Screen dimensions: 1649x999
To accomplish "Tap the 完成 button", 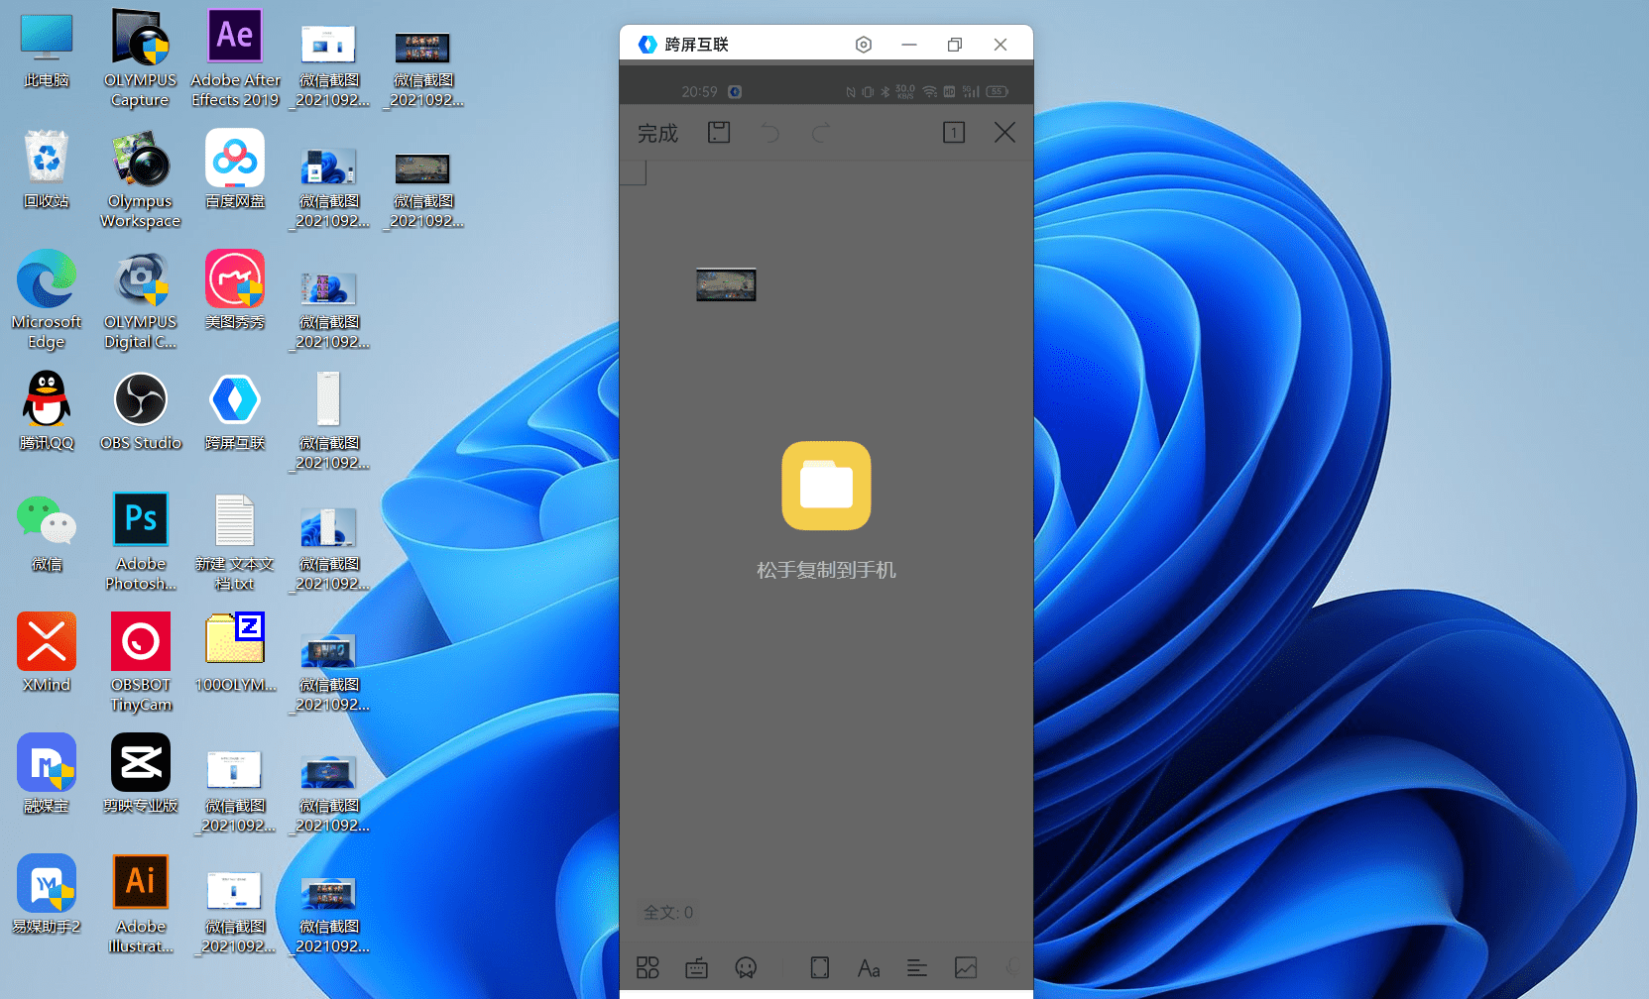I will (657, 133).
